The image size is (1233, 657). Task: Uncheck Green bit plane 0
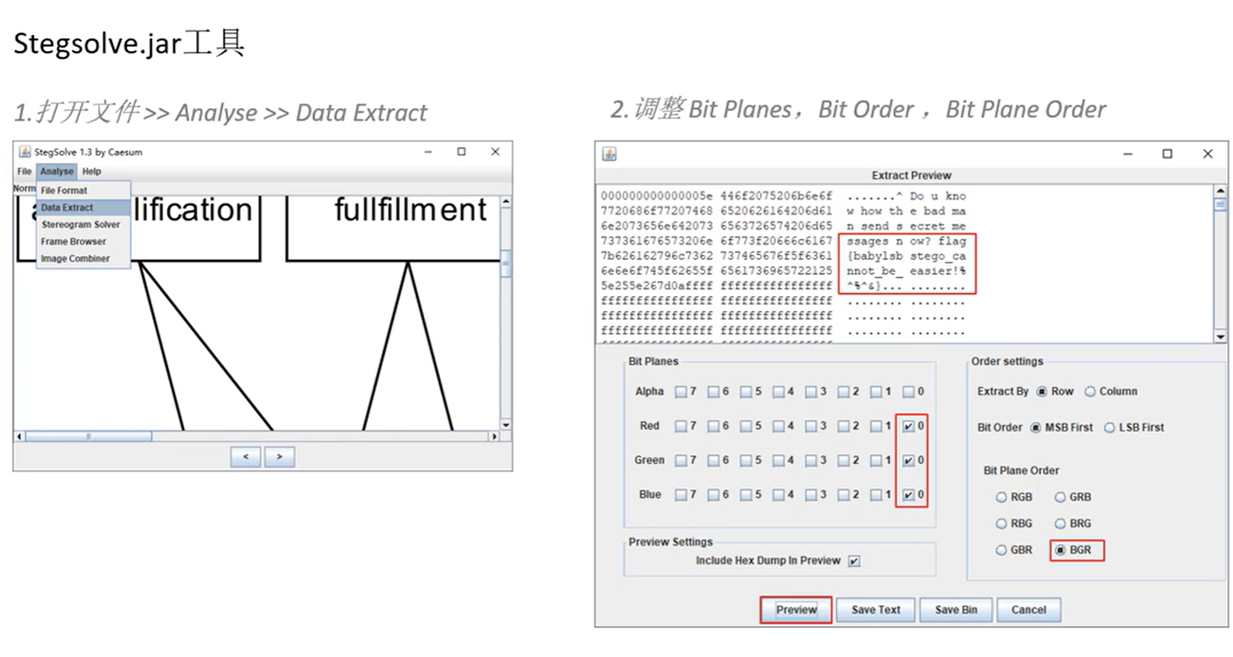(908, 461)
